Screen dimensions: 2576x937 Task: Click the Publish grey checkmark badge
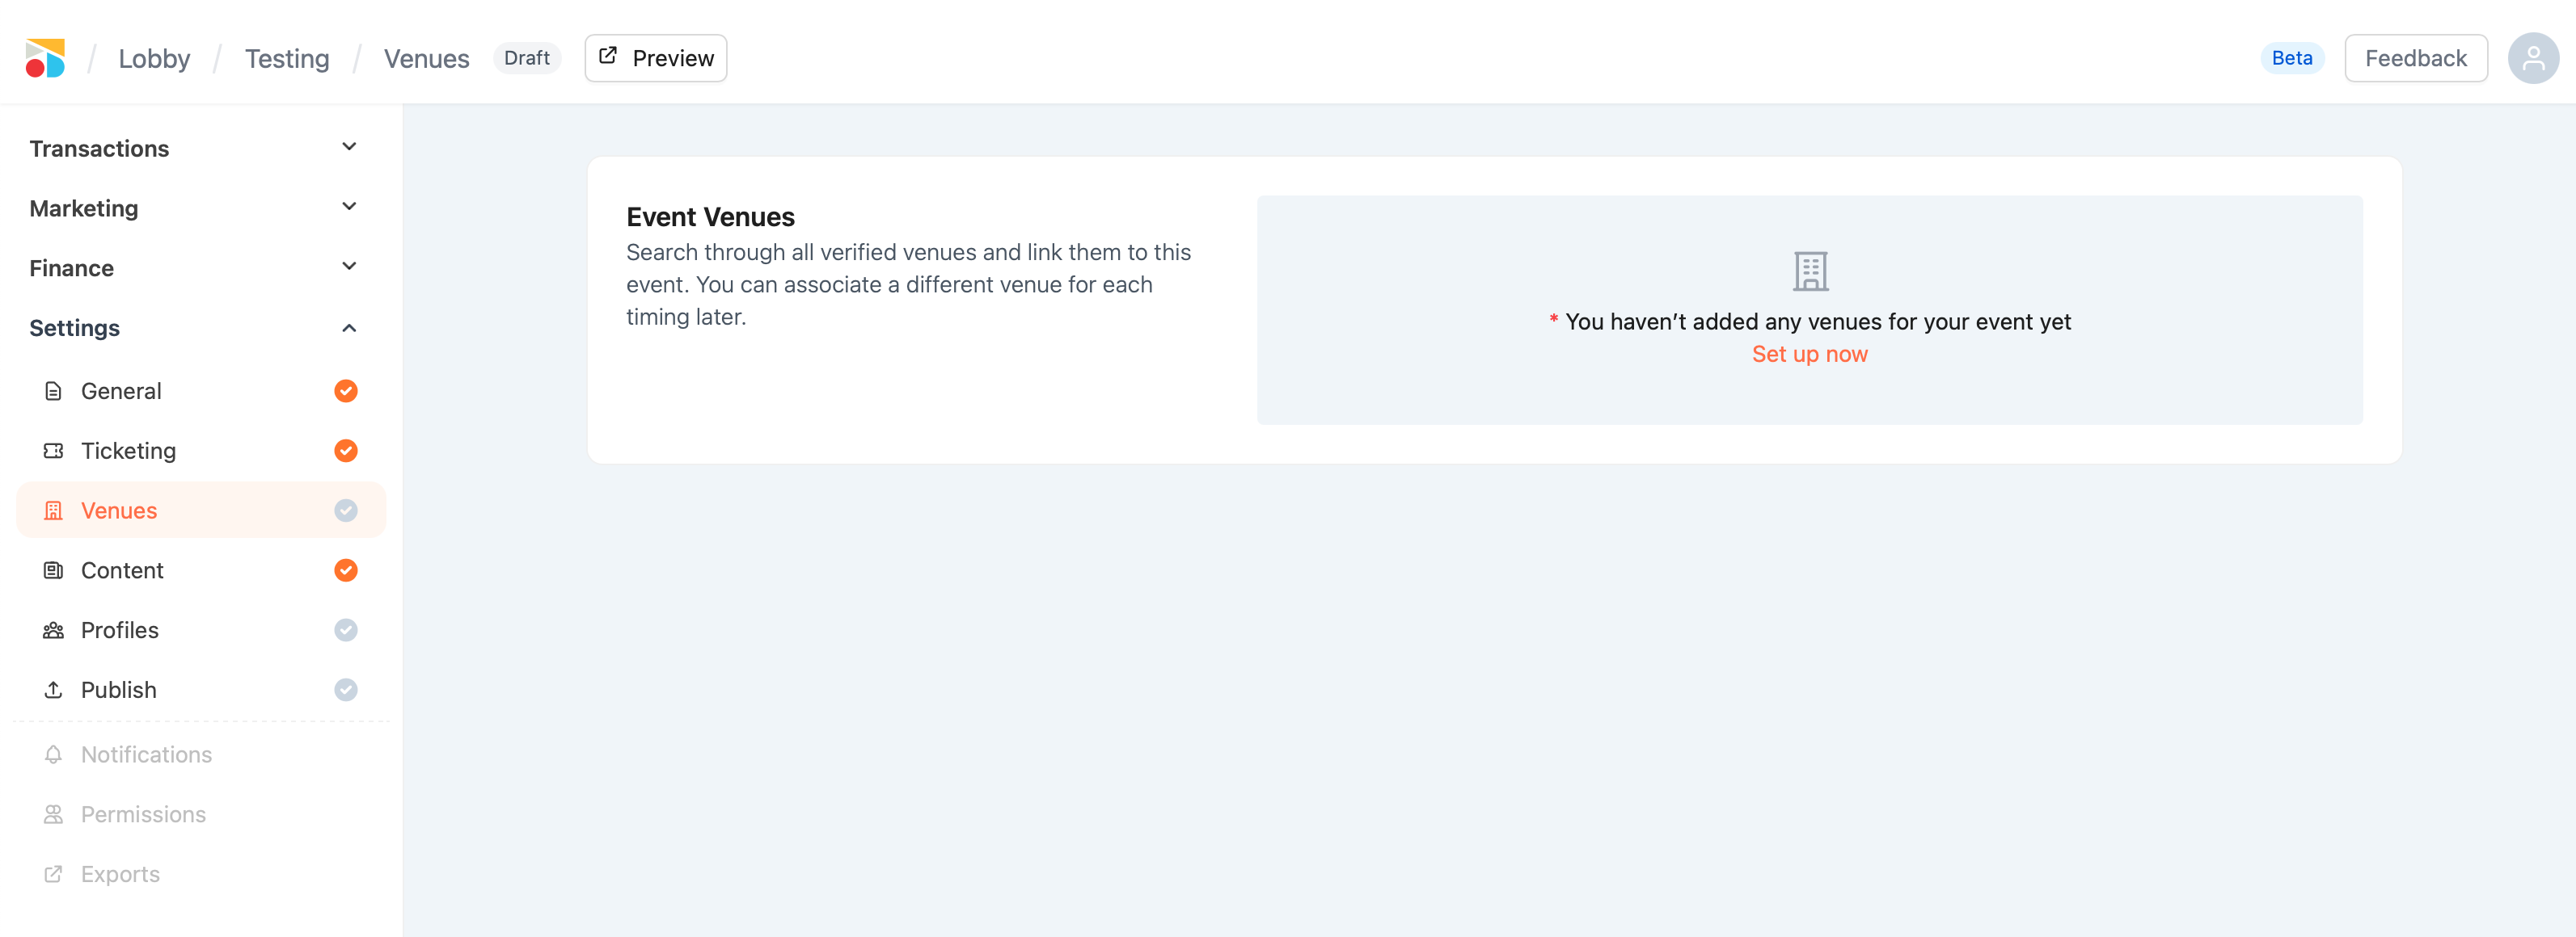tap(346, 691)
